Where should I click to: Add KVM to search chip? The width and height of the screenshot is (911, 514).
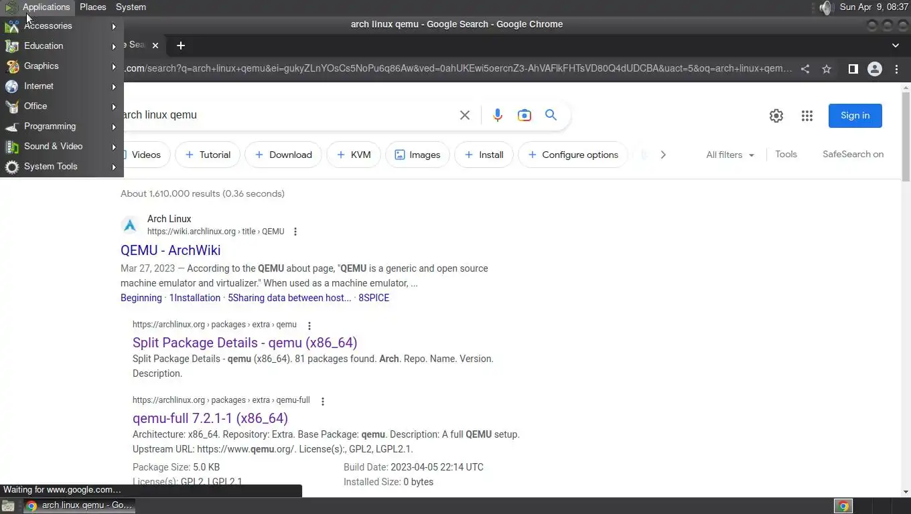click(x=353, y=155)
